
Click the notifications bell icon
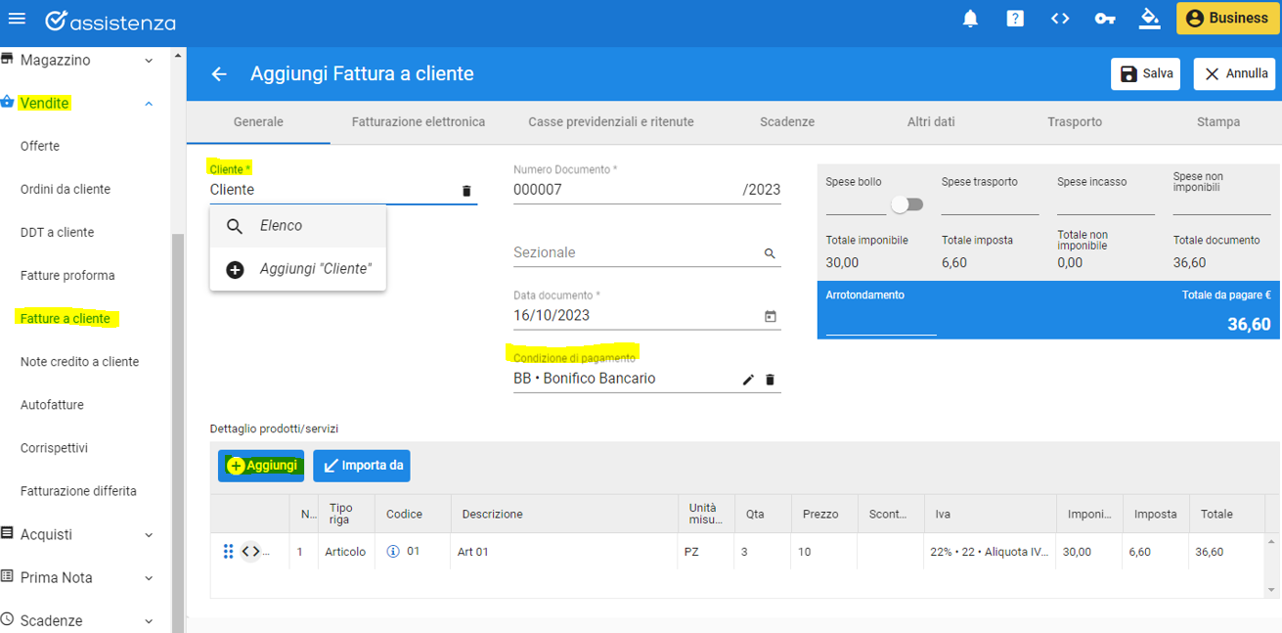[970, 19]
